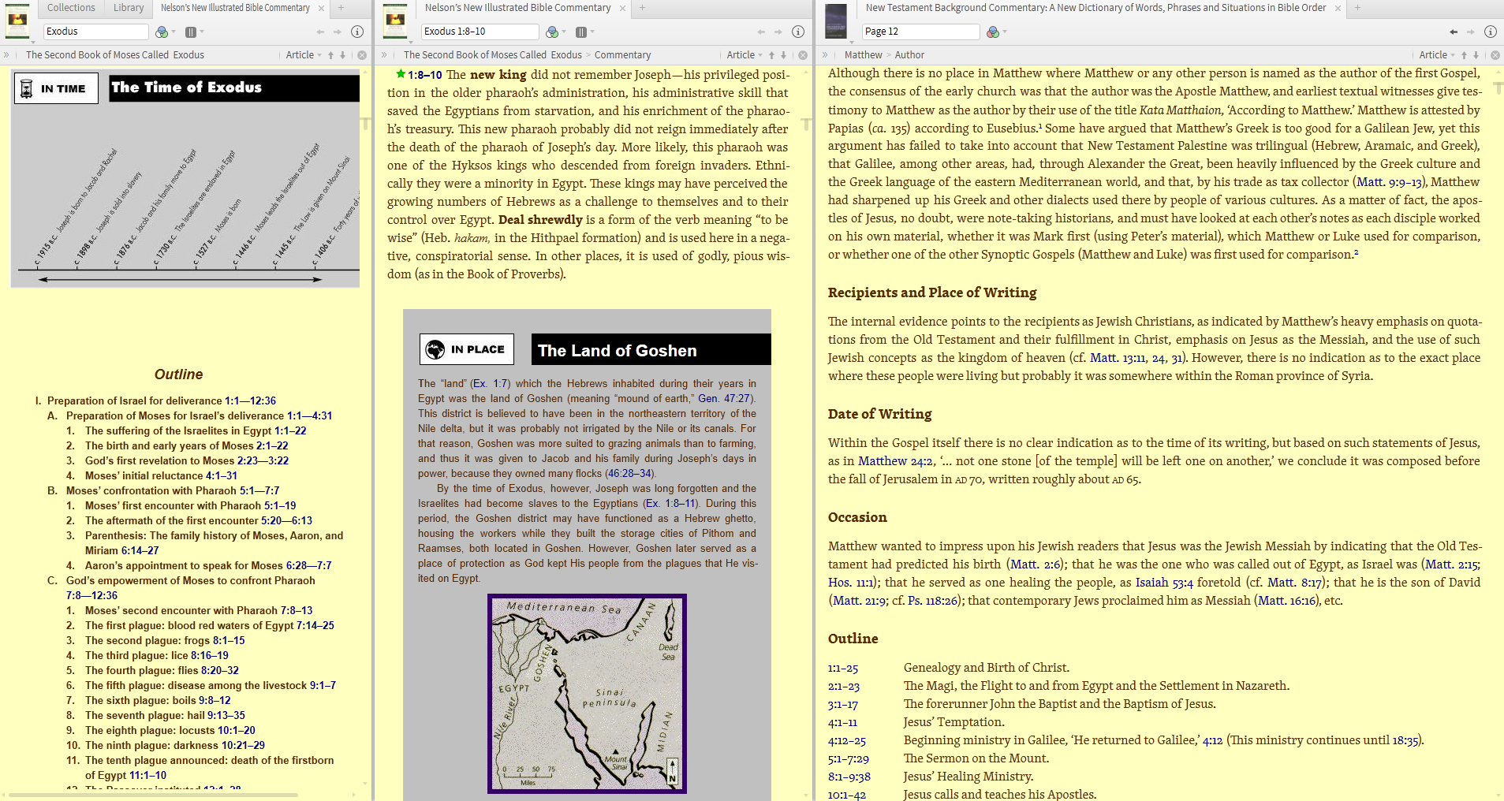Show resource information for Exodus 1:8–10 panel

tap(798, 32)
